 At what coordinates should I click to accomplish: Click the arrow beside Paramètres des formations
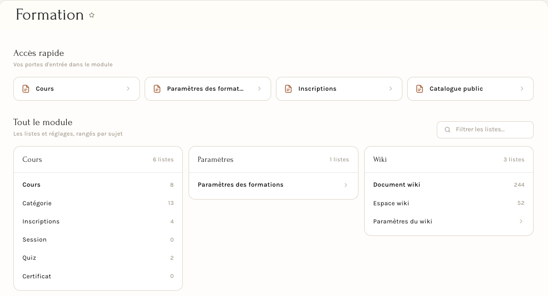pos(346,185)
